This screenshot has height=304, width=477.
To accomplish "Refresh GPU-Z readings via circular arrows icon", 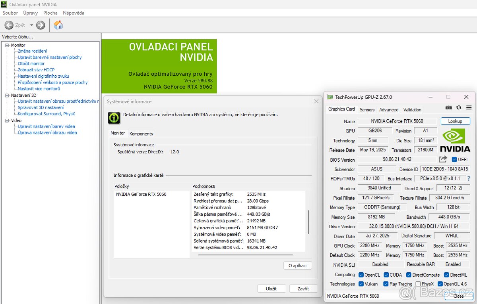I will 458,107.
